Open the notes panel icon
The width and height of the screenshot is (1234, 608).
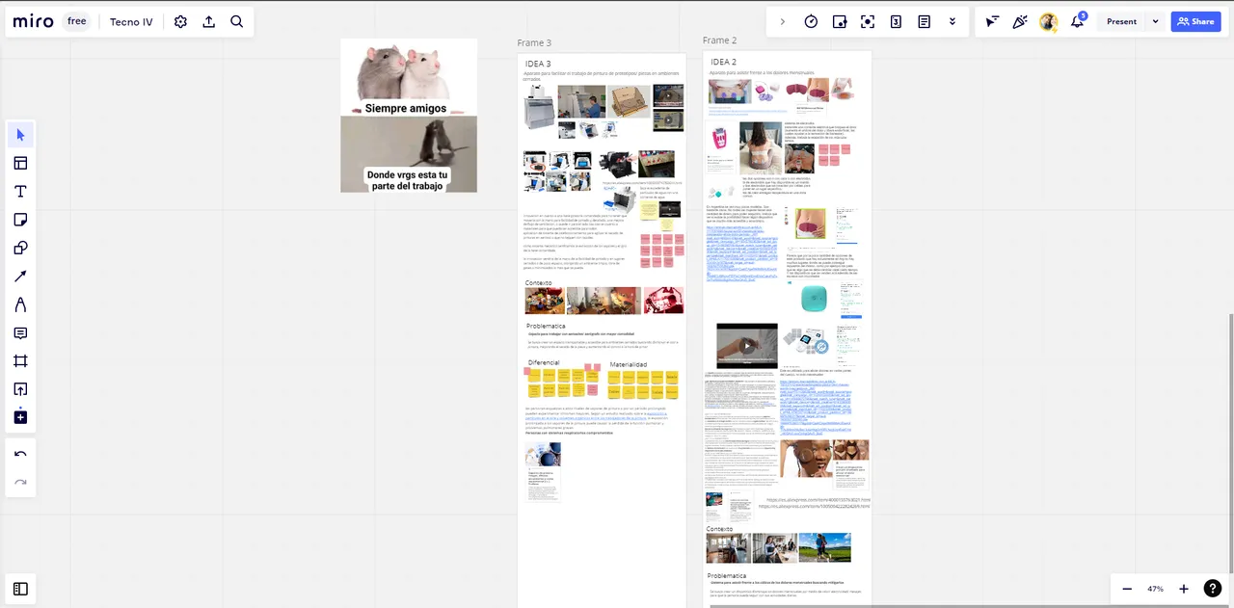coord(924,21)
